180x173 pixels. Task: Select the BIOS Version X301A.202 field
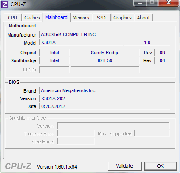pyautogui.click(x=105, y=98)
